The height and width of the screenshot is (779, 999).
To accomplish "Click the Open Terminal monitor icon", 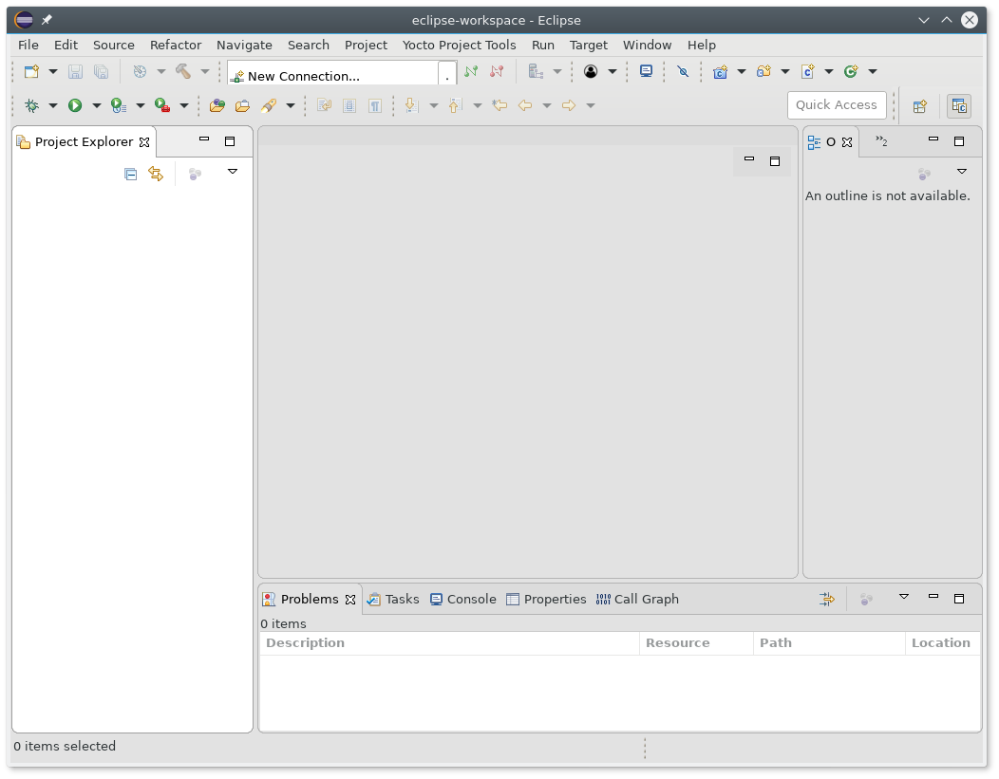I will (646, 71).
